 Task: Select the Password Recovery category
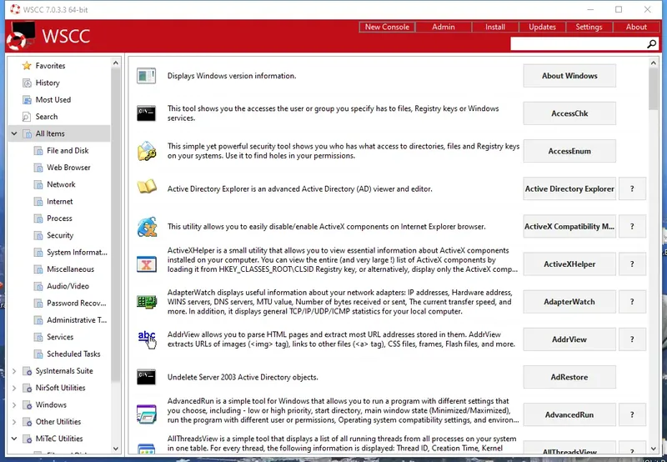tap(76, 304)
